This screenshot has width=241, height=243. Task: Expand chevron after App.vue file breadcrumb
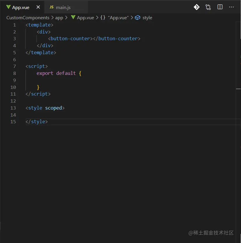click(97, 18)
